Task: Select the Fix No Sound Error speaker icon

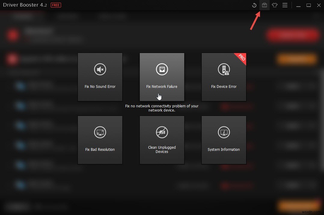Action: point(100,69)
